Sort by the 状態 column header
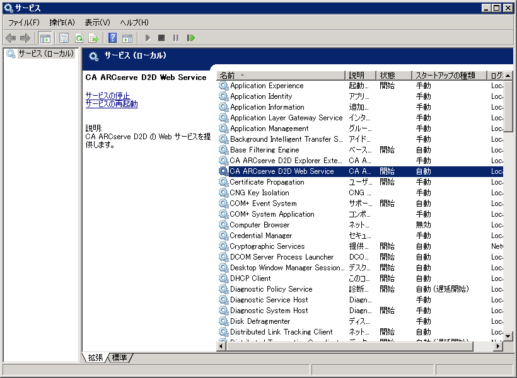The height and width of the screenshot is (378, 517). 394,76
